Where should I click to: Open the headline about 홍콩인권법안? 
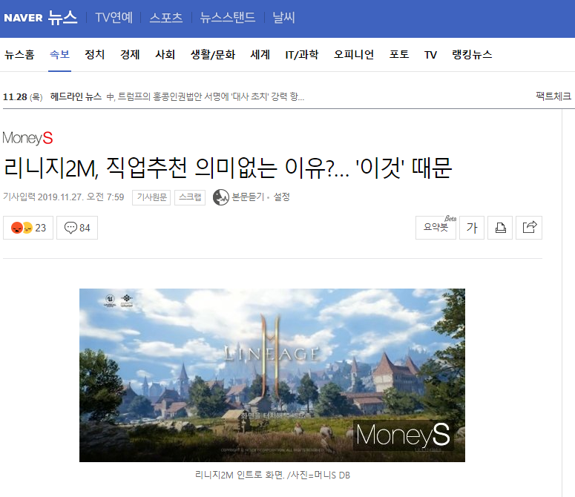[206, 96]
